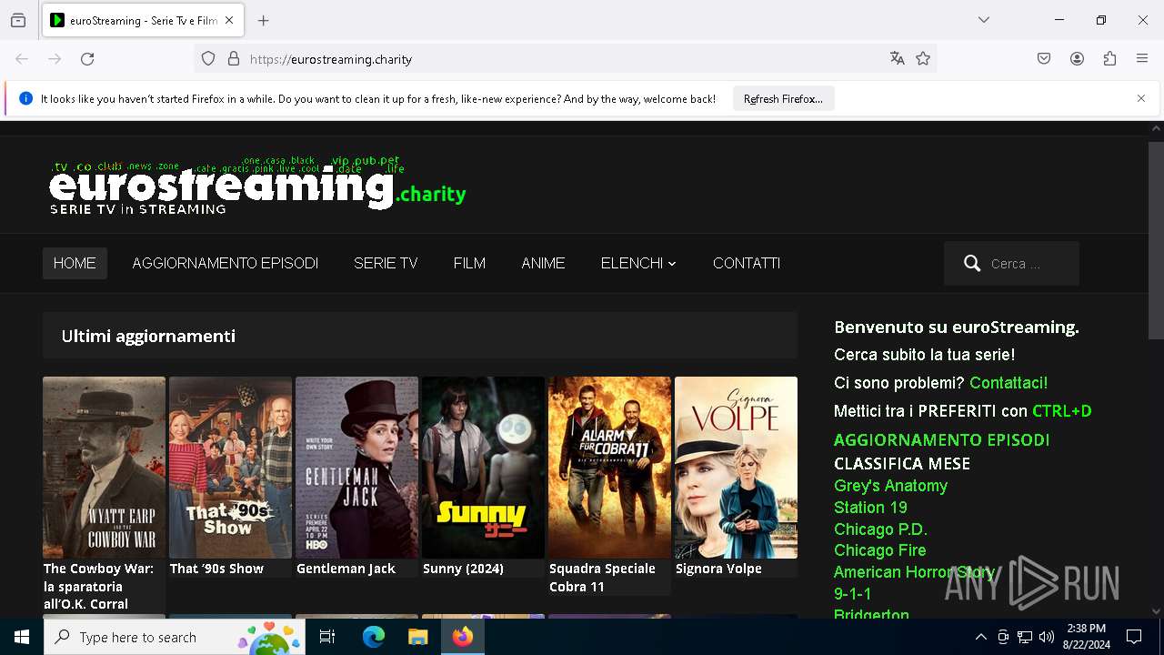
Task: Navigate to the ANIME section
Action: (x=543, y=263)
